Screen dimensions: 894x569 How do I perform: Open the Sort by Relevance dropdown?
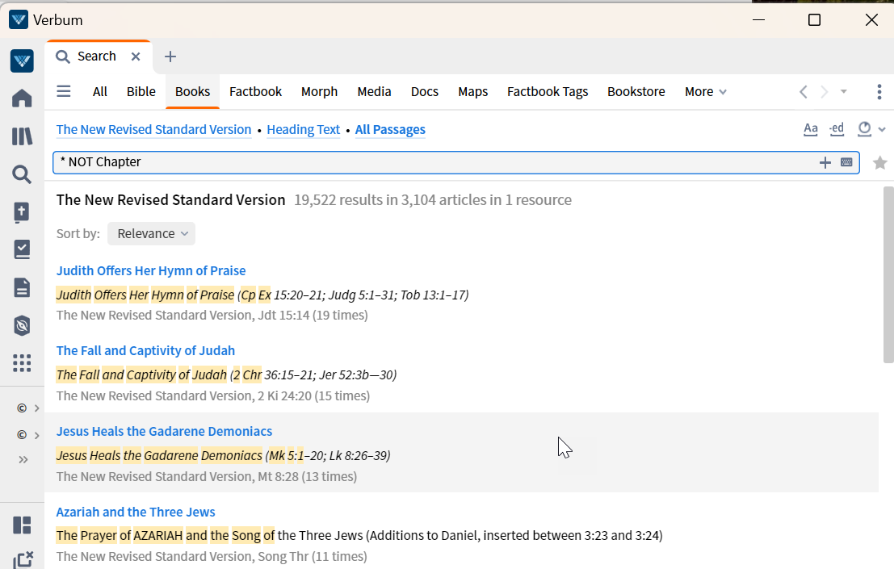[152, 233]
